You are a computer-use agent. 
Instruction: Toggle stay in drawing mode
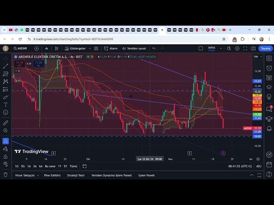[x=6, y=149]
